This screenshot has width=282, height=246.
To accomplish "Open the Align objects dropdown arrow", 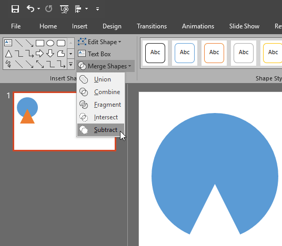I will pyautogui.click(x=87, y=8).
